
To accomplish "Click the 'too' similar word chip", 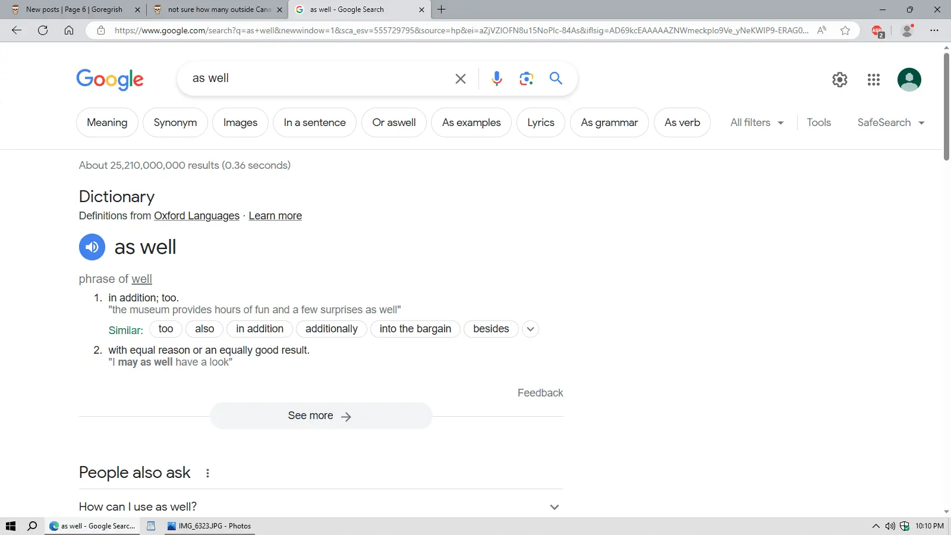I will [x=166, y=329].
